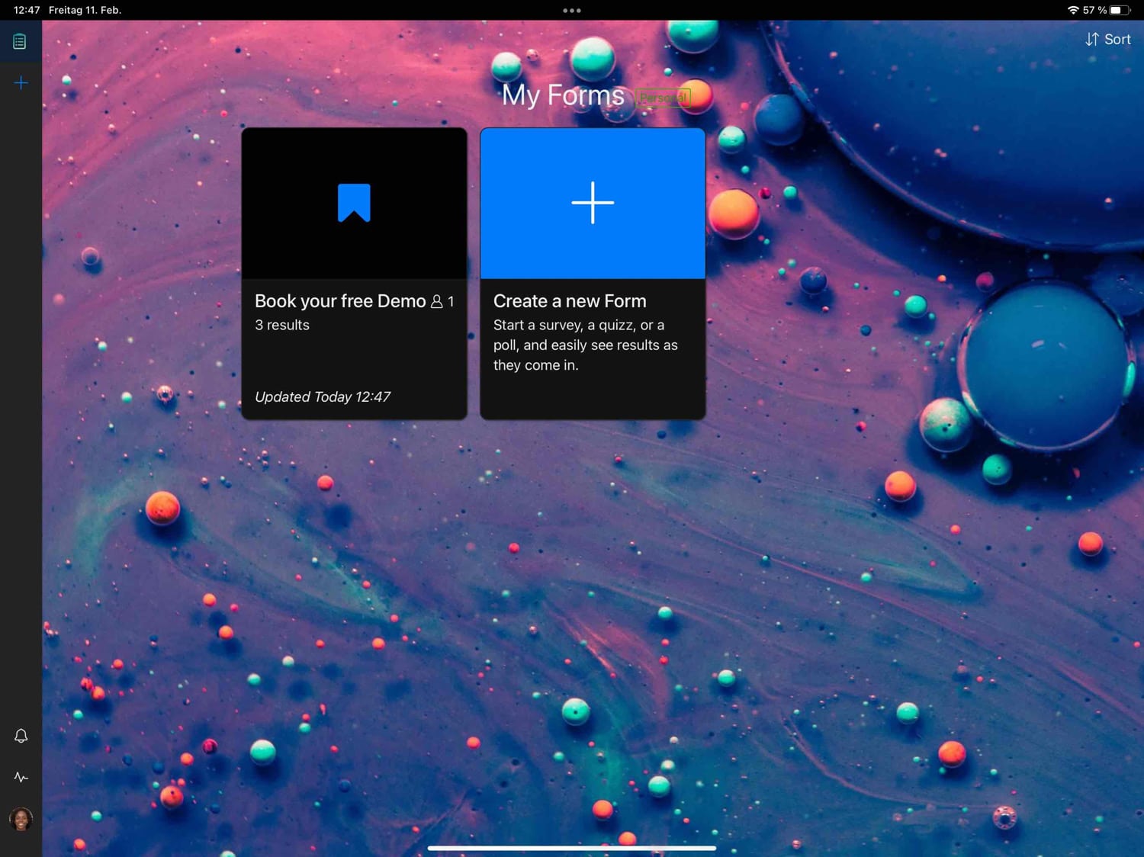Open the notifications bell
1144x857 pixels.
coord(21,736)
